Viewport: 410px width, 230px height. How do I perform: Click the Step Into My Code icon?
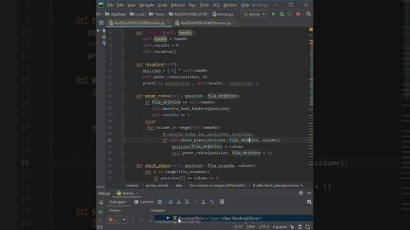186,202
